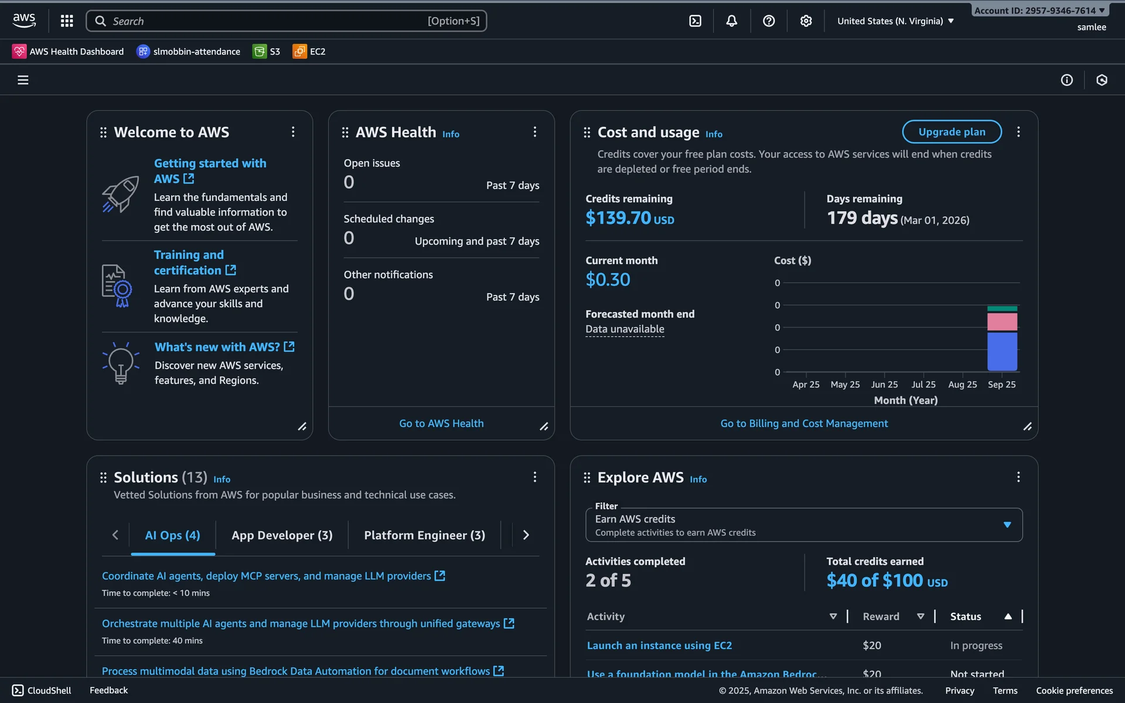Screen dimensions: 1125x703
Task: Open the Earn AWS credits filter dropdown
Action: point(804,525)
